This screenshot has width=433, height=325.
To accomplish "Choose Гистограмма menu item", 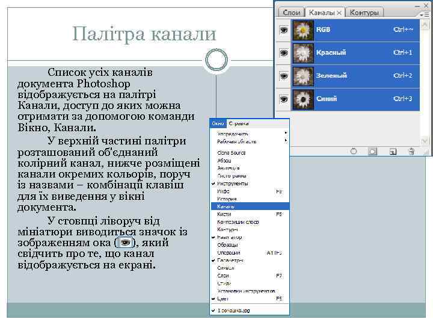I will pyautogui.click(x=250, y=176).
